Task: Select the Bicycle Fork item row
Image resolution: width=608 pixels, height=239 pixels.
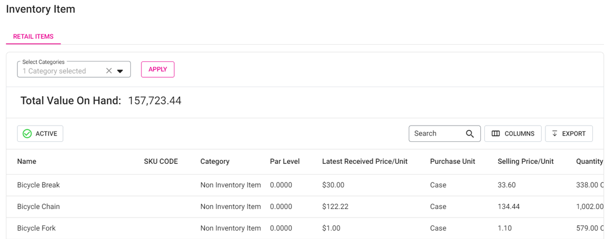Action: click(36, 228)
